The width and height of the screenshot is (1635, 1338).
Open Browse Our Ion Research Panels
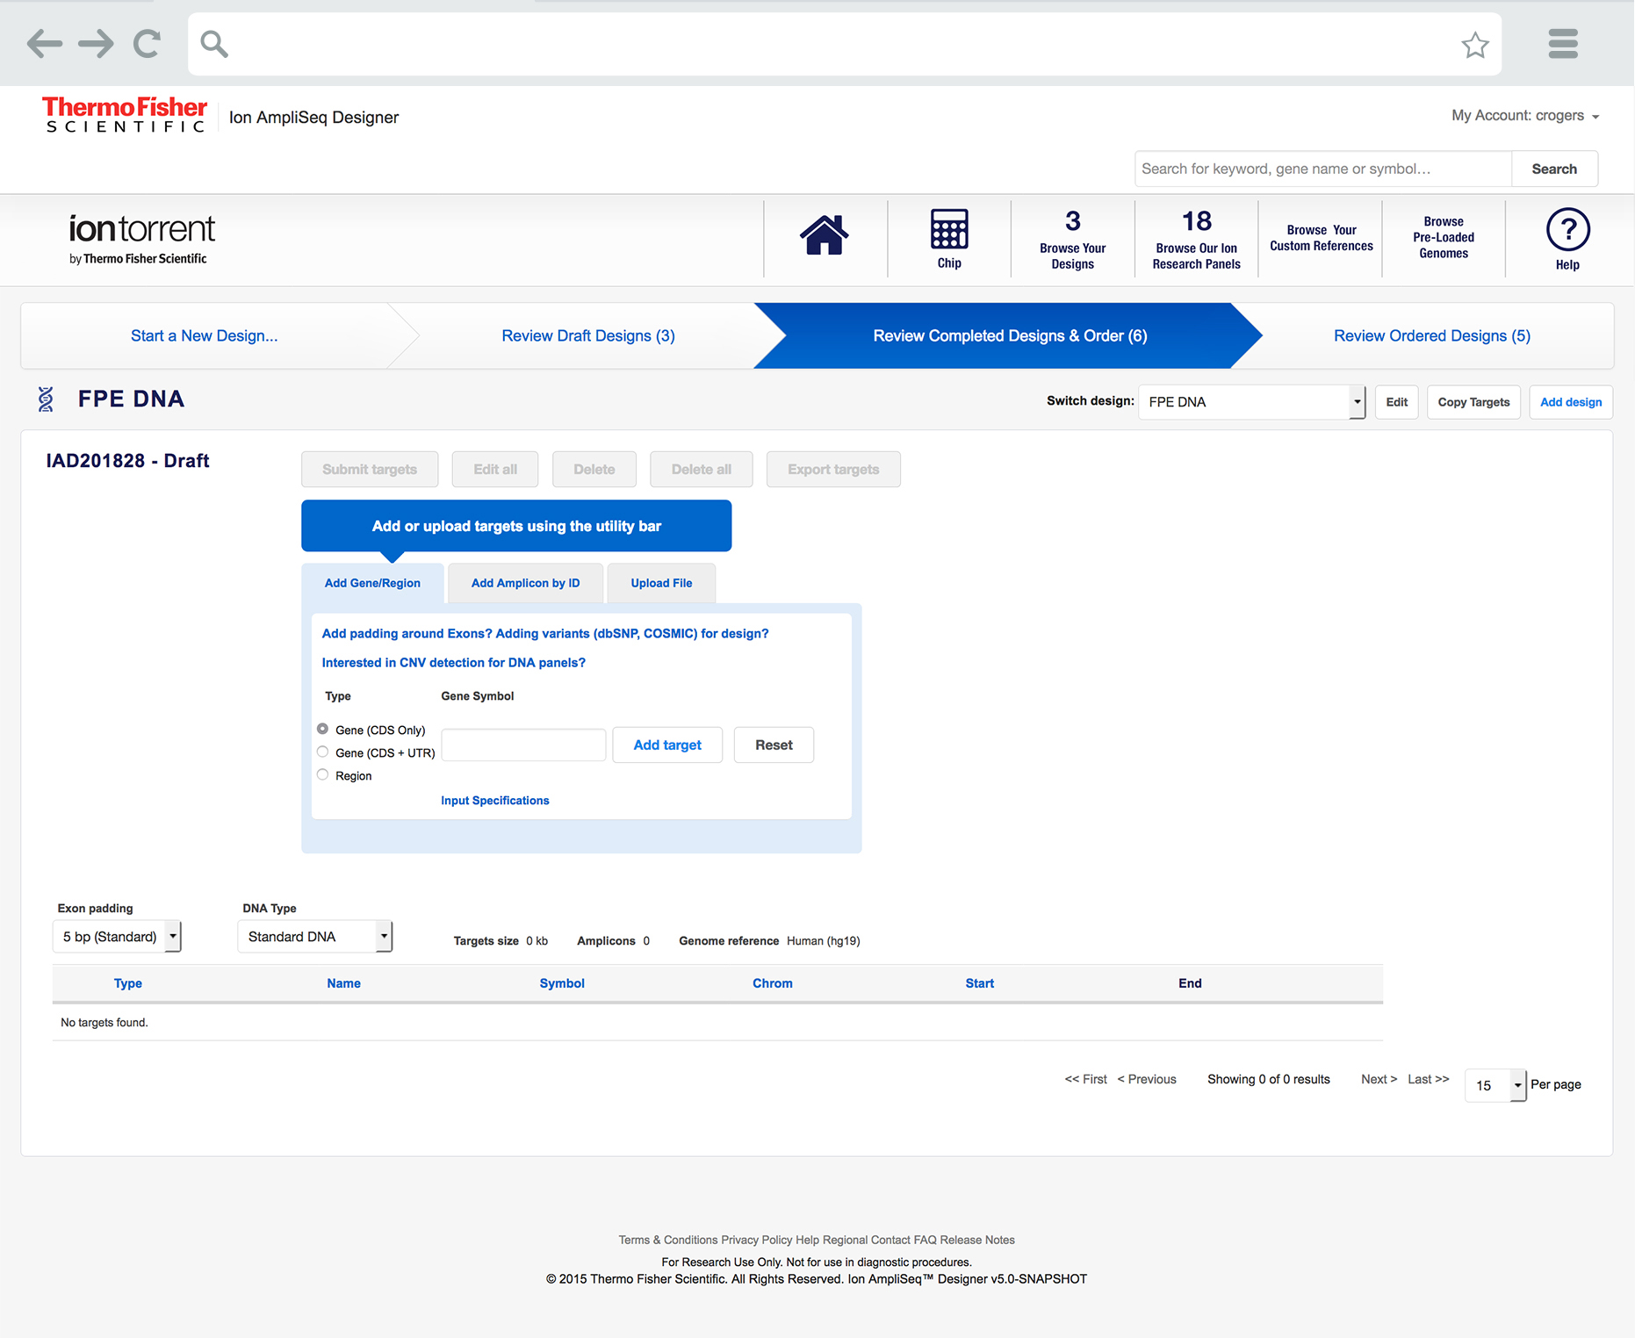coord(1196,239)
